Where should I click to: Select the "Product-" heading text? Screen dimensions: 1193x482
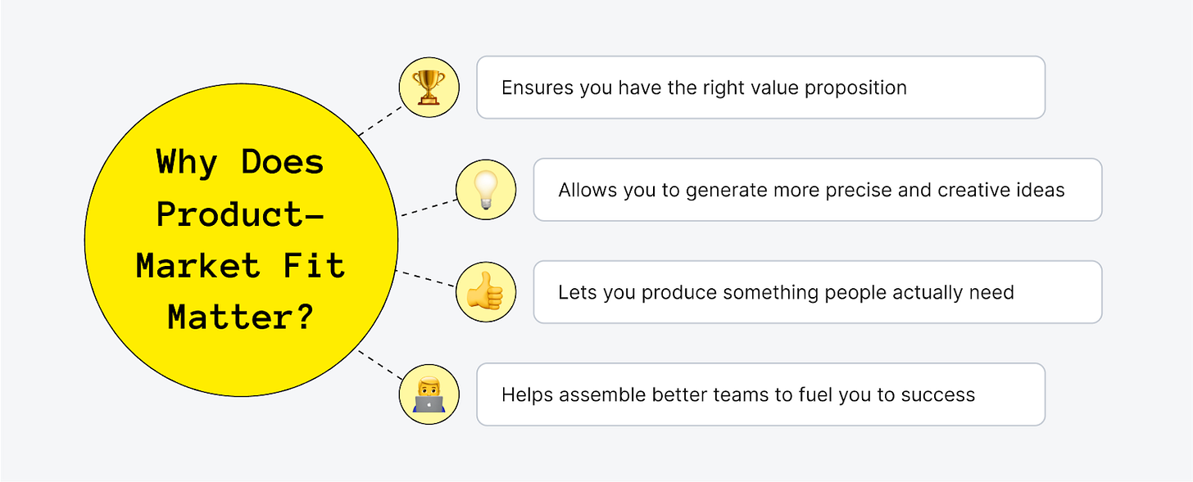coord(240,214)
